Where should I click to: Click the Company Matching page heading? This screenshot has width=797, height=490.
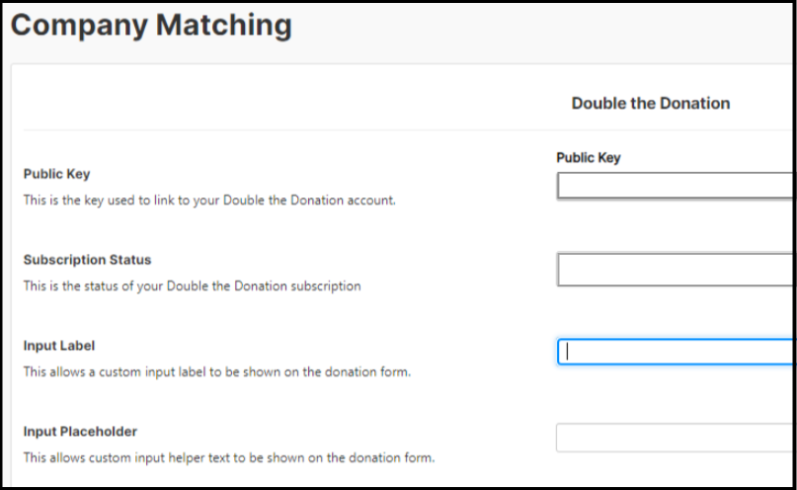151,26
